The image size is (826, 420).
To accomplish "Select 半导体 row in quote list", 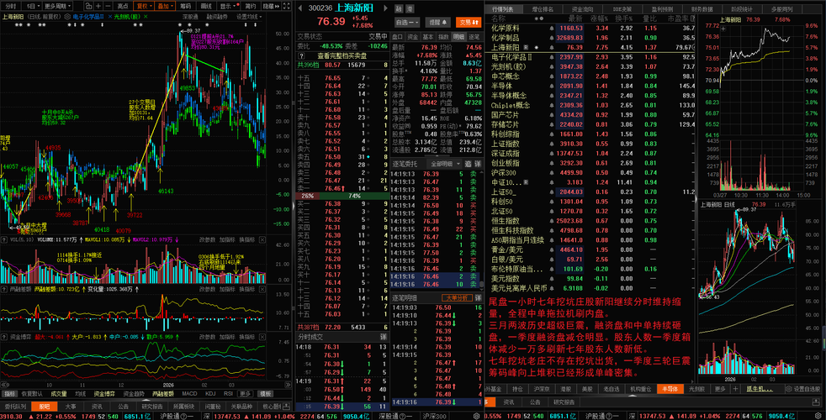I will pos(590,86).
